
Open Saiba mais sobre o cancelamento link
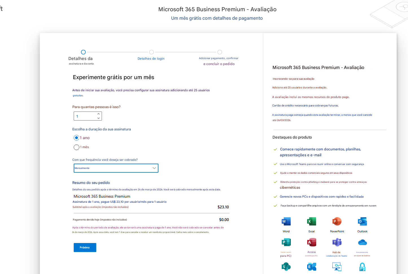[193, 232]
